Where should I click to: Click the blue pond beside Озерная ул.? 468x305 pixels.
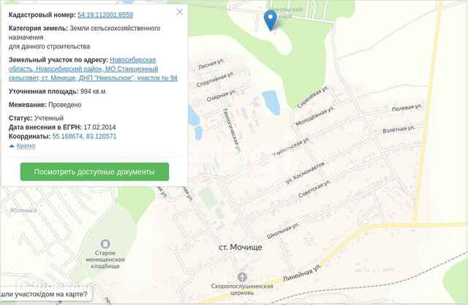(271, 102)
